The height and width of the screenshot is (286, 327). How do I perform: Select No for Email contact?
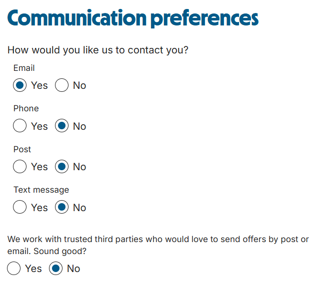[x=61, y=85]
